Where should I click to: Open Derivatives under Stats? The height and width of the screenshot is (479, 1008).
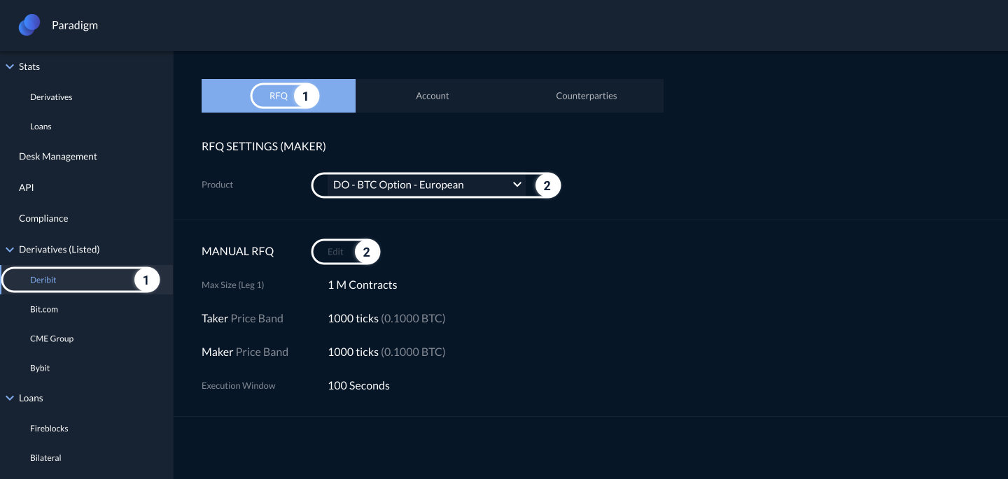[51, 97]
